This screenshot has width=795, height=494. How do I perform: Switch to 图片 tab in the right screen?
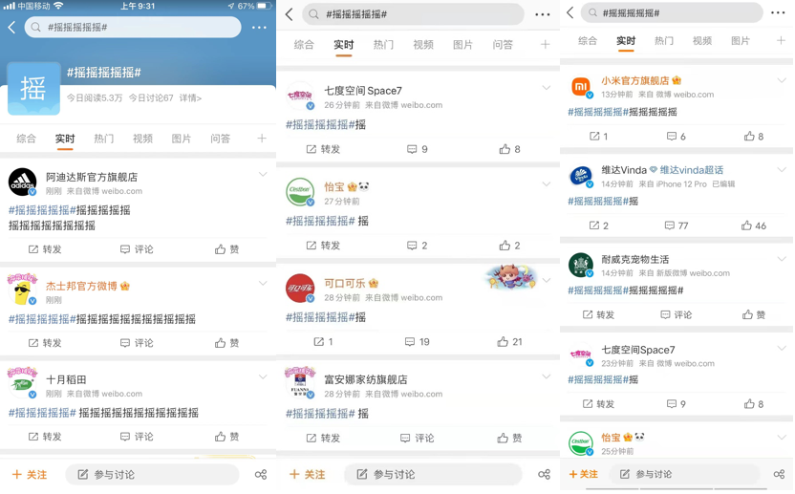741,40
